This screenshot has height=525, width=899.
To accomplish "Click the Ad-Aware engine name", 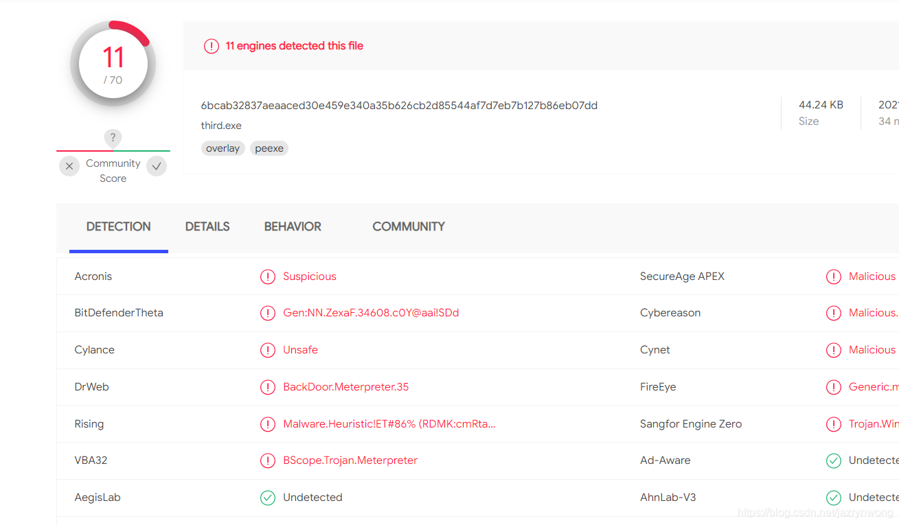I will coord(665,460).
